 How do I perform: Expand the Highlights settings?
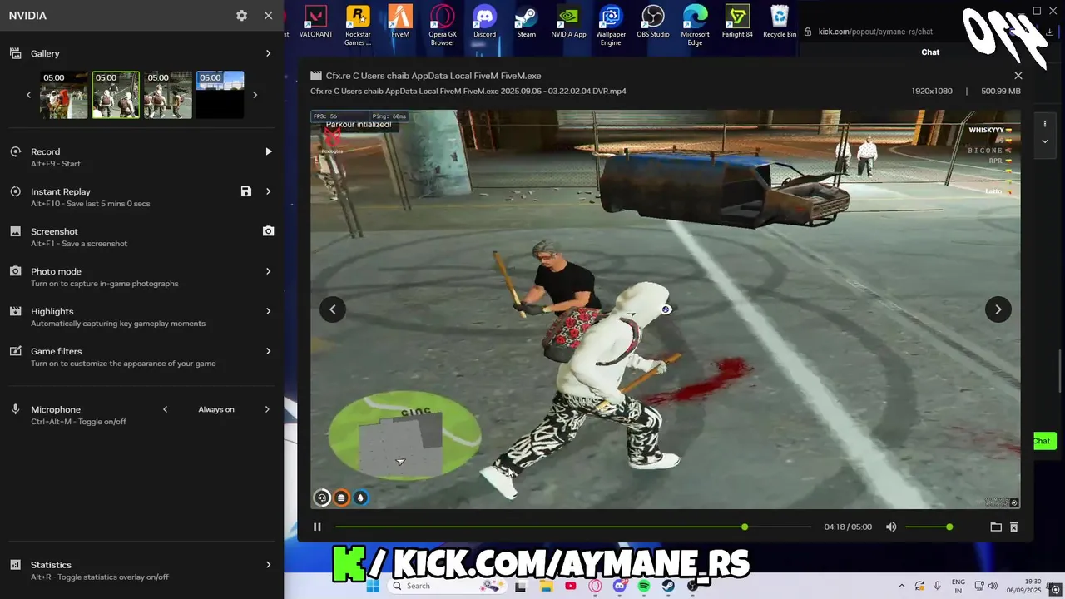pos(268,311)
